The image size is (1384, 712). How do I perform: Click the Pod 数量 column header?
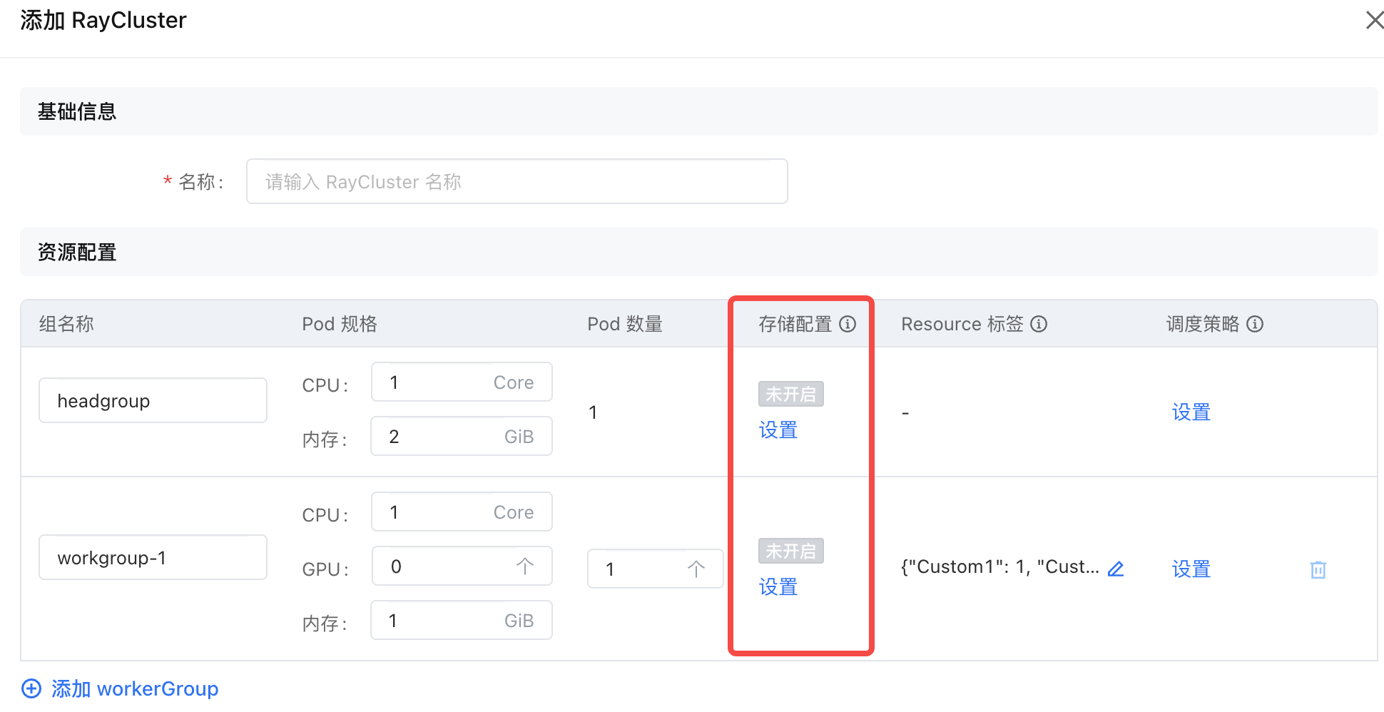625,324
